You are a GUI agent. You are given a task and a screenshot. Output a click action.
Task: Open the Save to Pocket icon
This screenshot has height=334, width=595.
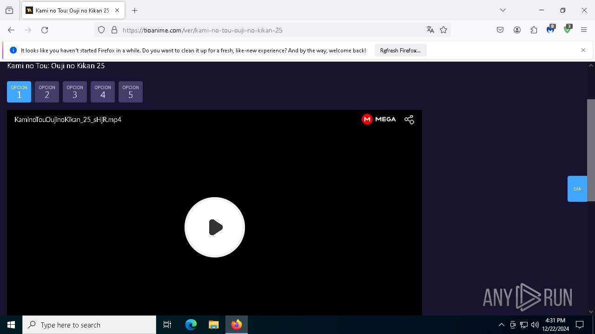point(500,30)
